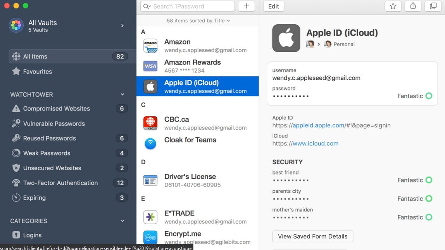Image resolution: width=445 pixels, height=250 pixels.
Task: Click the Driver's License card icon
Action: [x=150, y=180]
